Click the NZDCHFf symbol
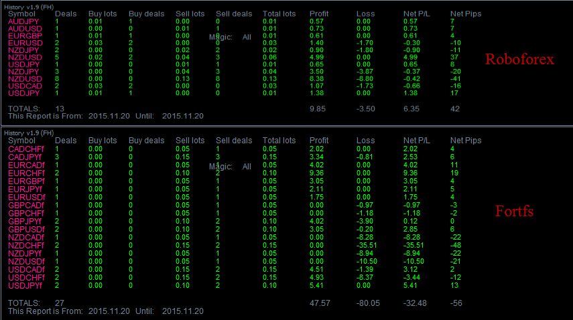Screen dimensions: 573x320 coord(26,245)
